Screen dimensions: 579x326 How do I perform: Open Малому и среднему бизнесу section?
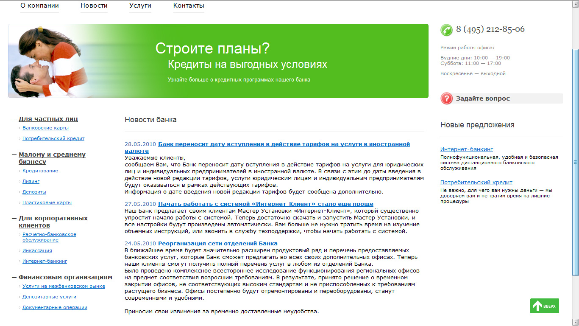[x=52, y=158]
